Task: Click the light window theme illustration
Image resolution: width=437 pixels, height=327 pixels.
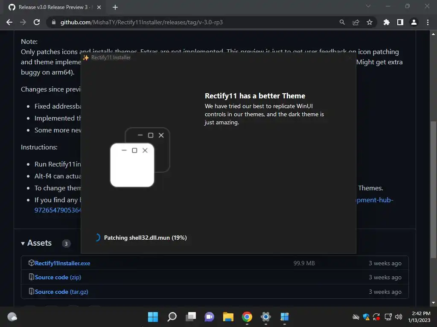Action: tap(132, 165)
